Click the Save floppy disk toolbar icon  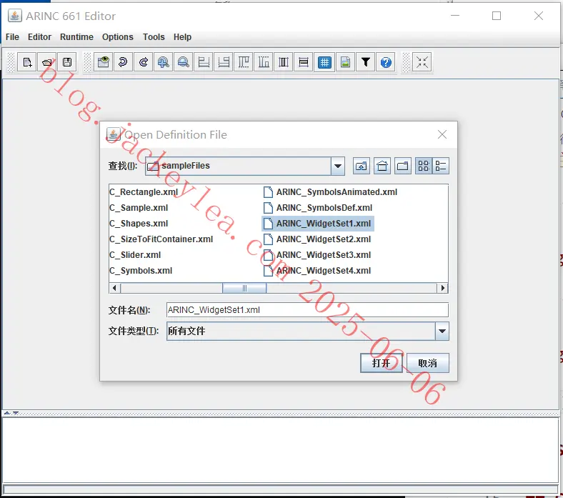67,62
